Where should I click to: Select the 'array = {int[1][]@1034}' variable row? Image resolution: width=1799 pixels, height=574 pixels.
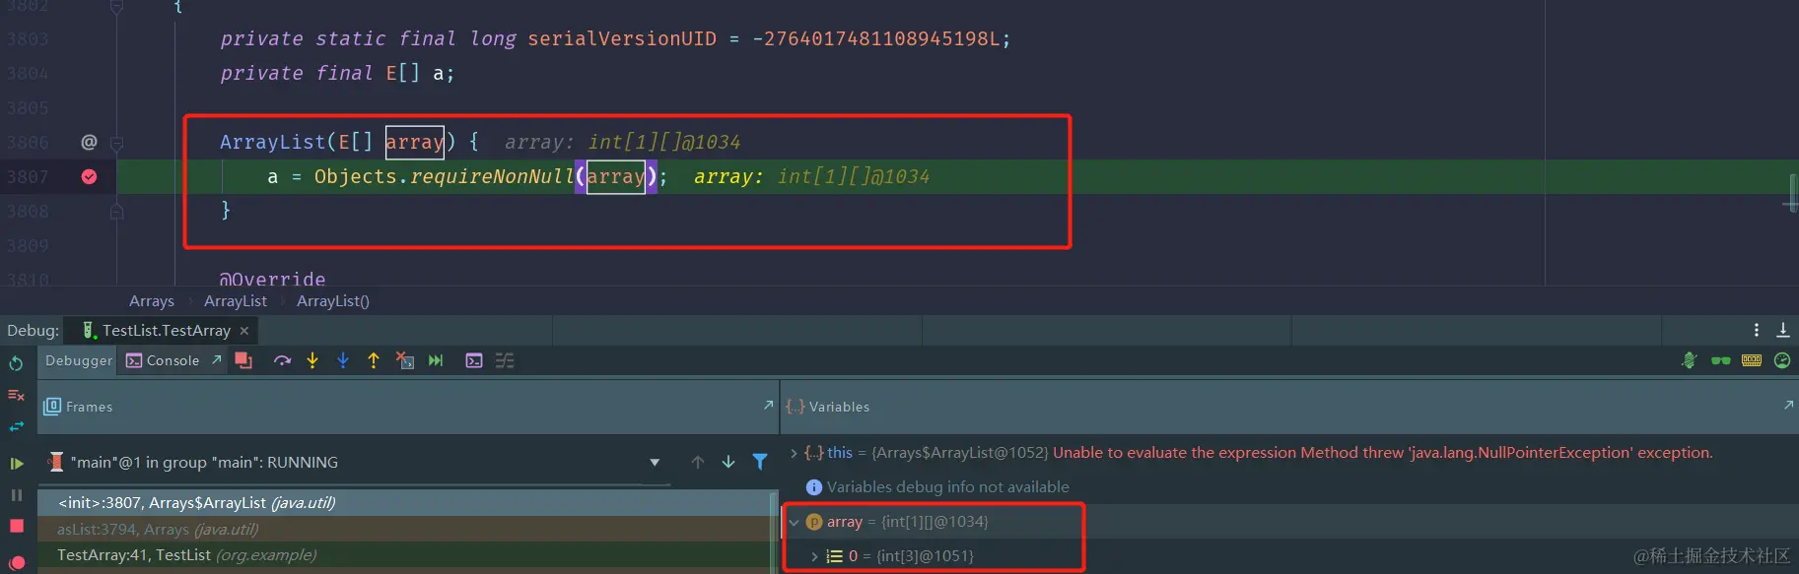tap(1291, 522)
